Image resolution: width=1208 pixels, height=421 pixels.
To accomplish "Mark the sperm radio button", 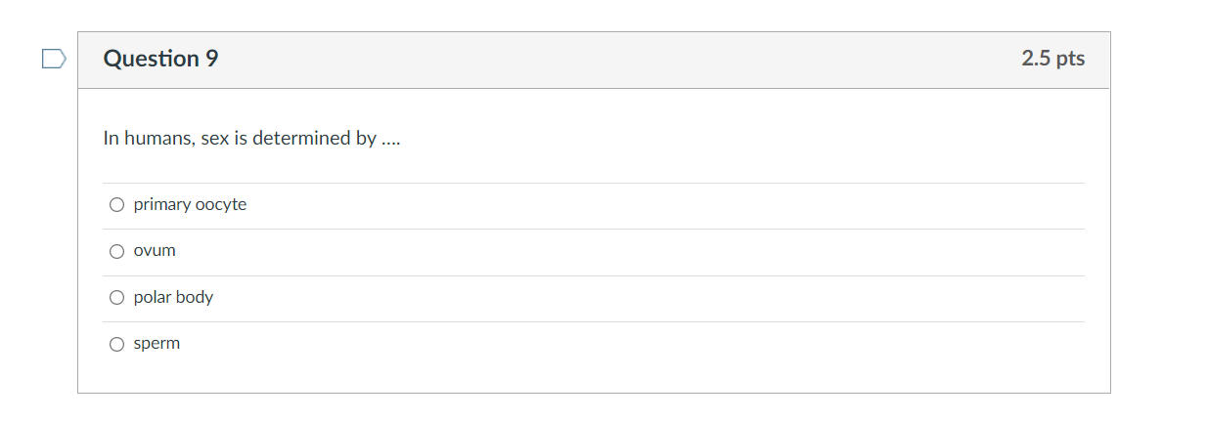I will (117, 344).
